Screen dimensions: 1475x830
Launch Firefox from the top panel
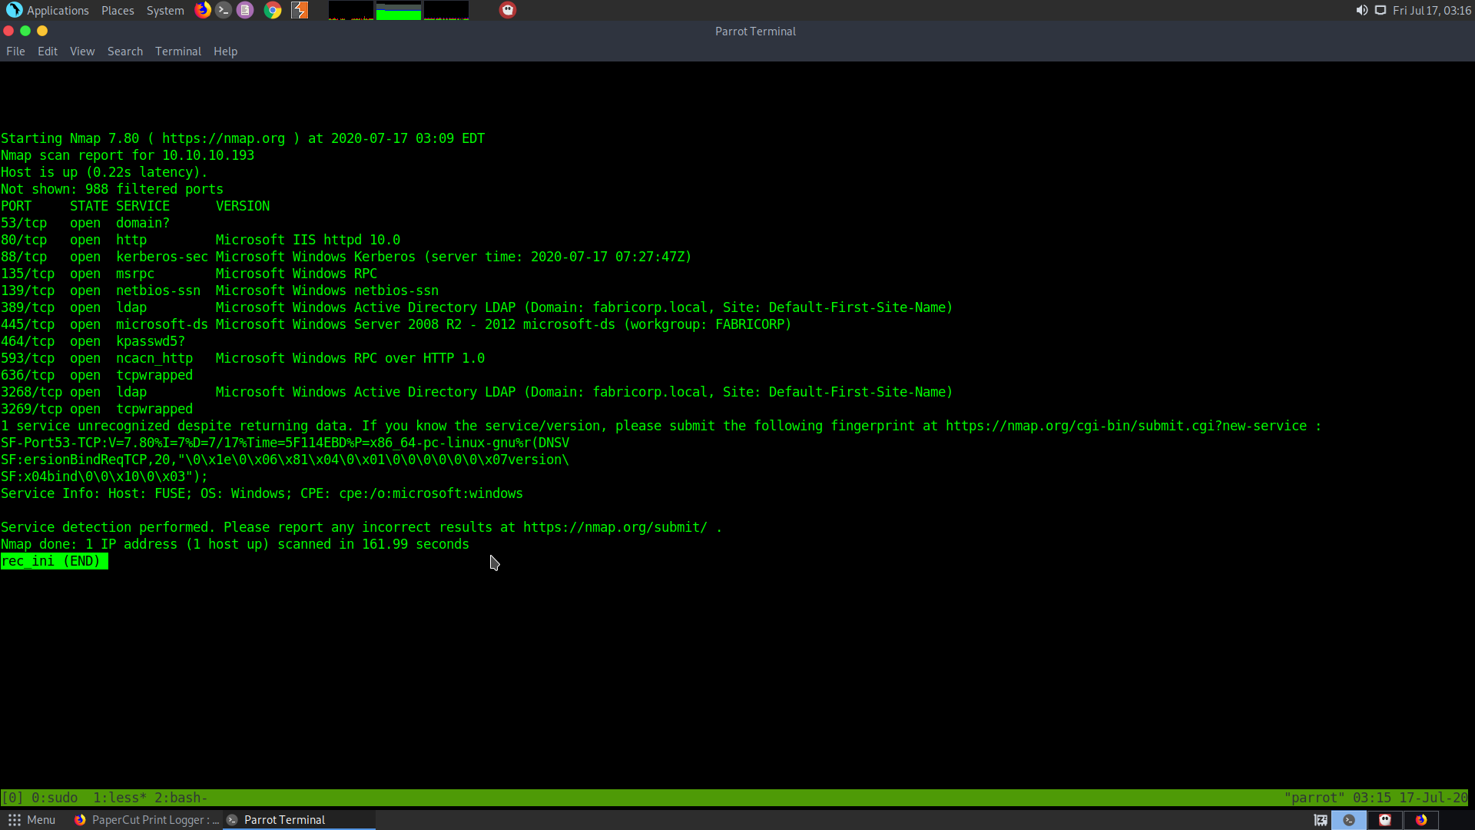203,10
